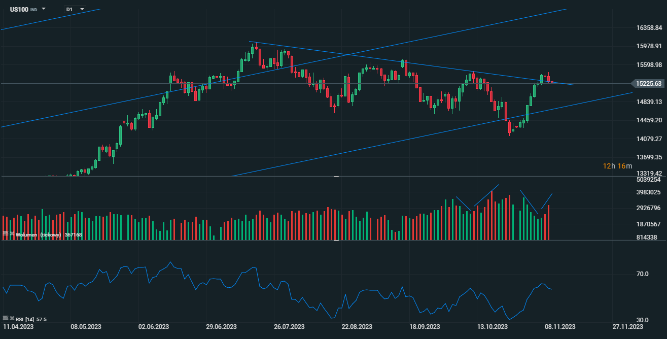Open the RSI indicator settings icon

[5, 318]
